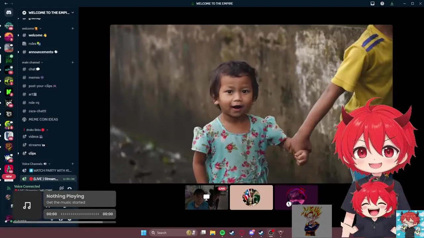424x238 pixels.
Task: Create channel in Voice Channels category with plus
Action: point(73,164)
